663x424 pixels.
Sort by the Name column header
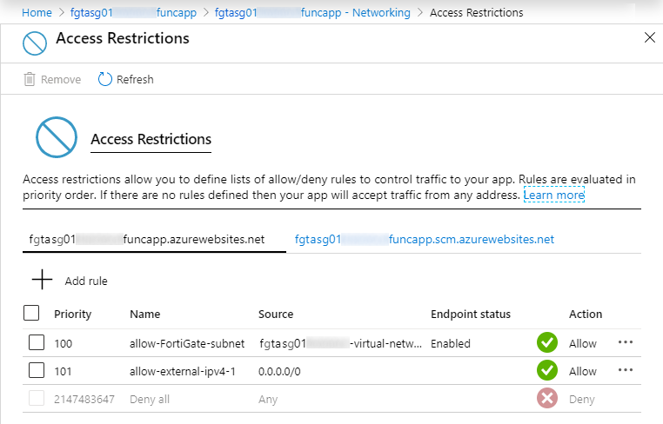145,315
